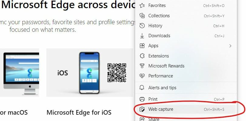This screenshot has height=121, width=246.
Task: Open Downloads from the menu
Action: 159,36
